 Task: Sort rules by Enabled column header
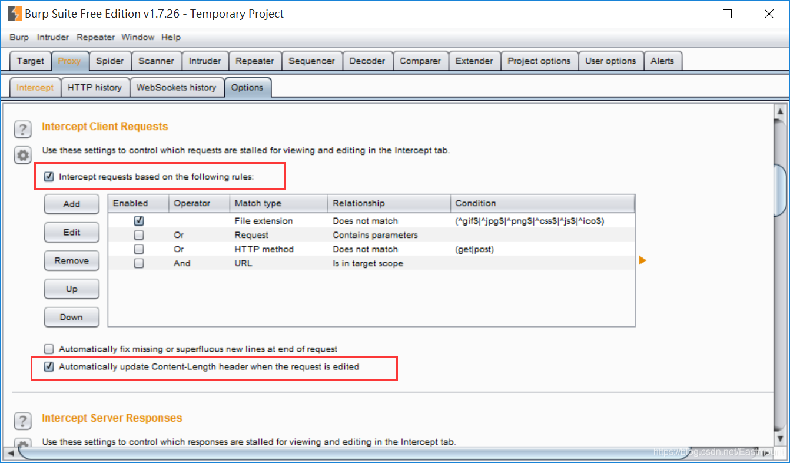coord(139,203)
